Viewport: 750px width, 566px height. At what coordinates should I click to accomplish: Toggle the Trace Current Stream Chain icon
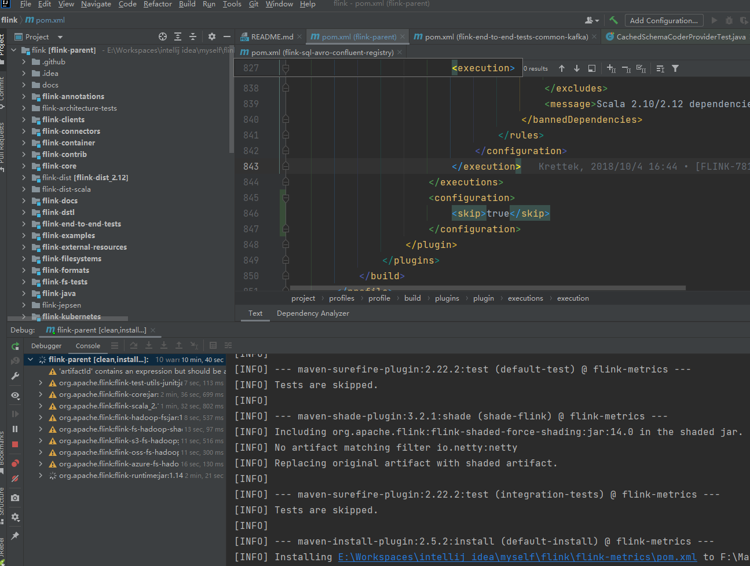[x=228, y=345]
